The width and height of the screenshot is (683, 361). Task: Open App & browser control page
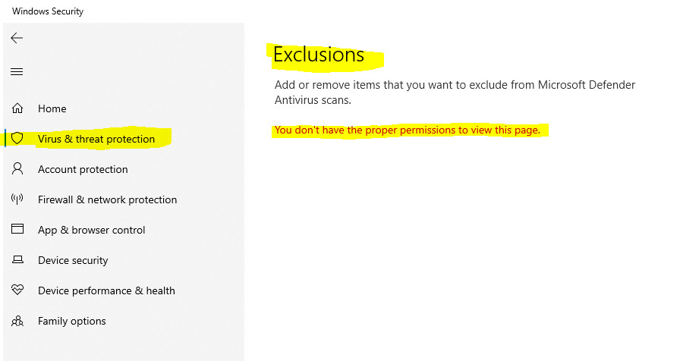point(91,230)
